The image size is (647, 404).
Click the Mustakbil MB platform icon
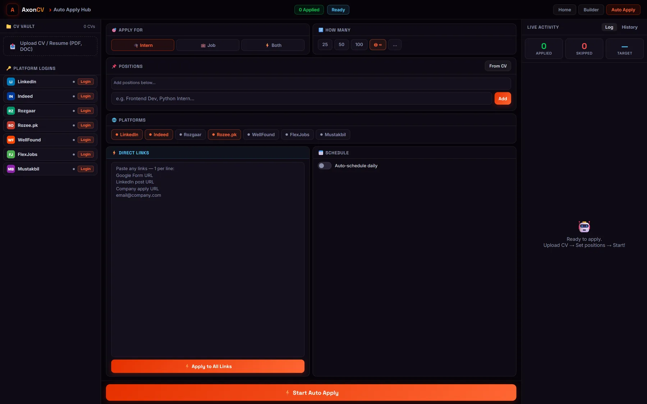(11, 169)
